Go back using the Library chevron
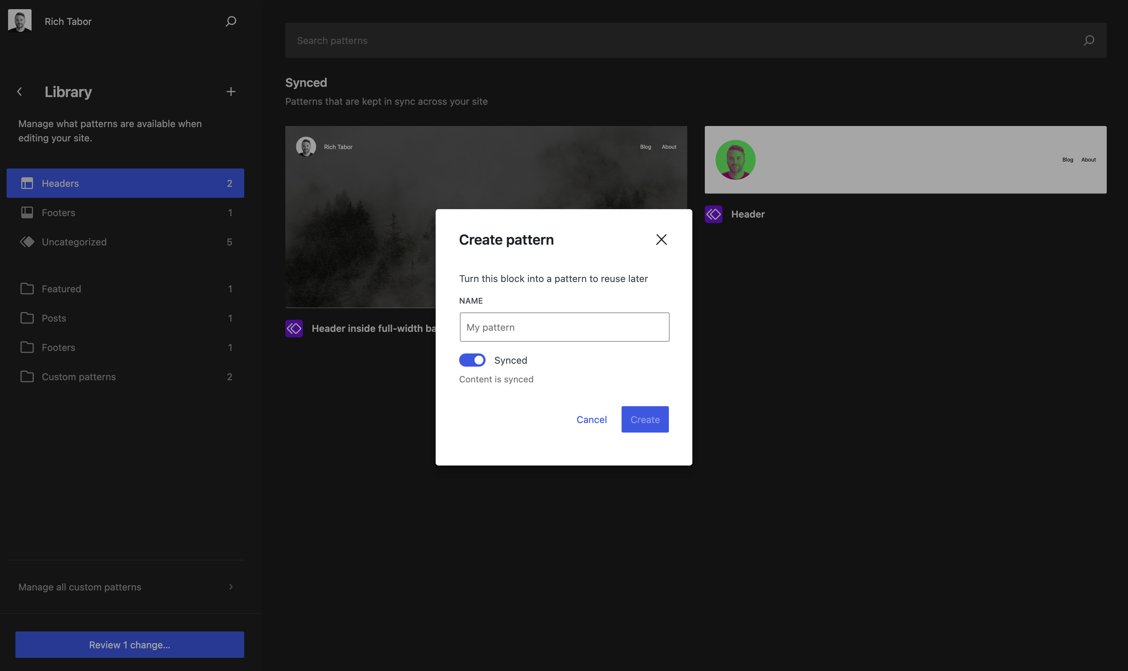1128x671 pixels. (19, 92)
